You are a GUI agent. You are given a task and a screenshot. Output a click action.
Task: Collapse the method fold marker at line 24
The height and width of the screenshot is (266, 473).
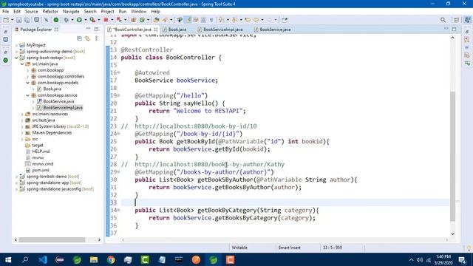118,134
